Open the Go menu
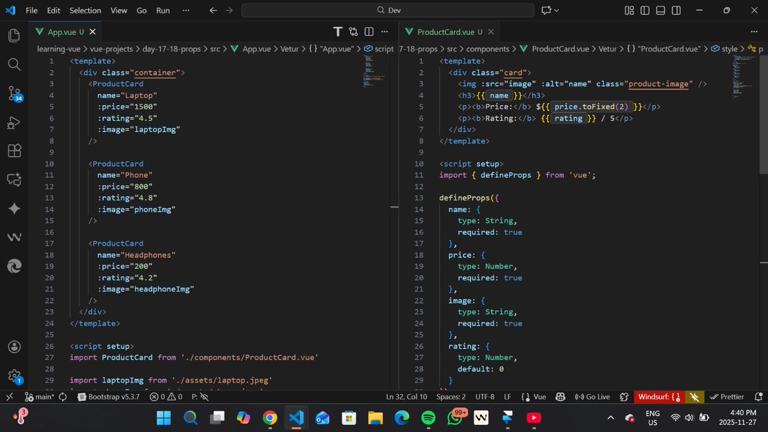 click(141, 10)
